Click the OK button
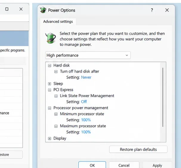Image resolution: width=181 pixels, height=168 pixels. coord(92,165)
